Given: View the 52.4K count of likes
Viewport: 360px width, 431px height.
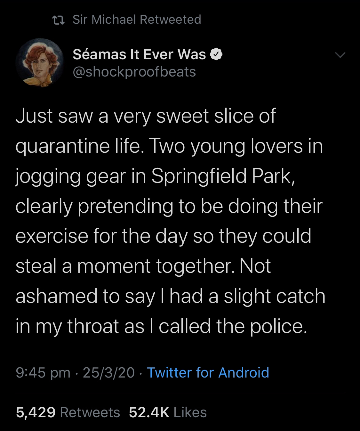Looking at the screenshot, I should pyautogui.click(x=149, y=412).
